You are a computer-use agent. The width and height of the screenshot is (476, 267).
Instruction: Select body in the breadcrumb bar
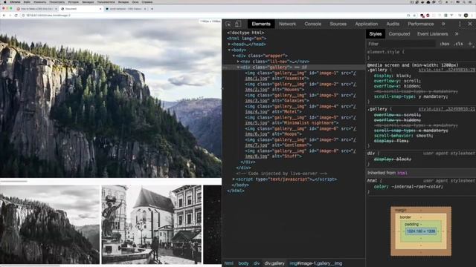(243, 263)
